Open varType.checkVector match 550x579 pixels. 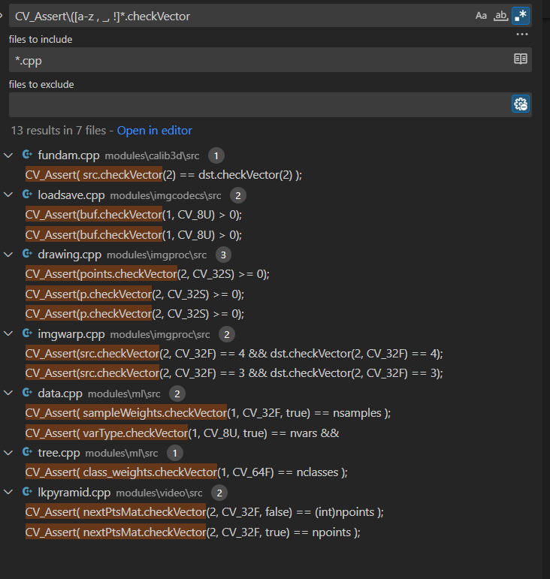(182, 433)
